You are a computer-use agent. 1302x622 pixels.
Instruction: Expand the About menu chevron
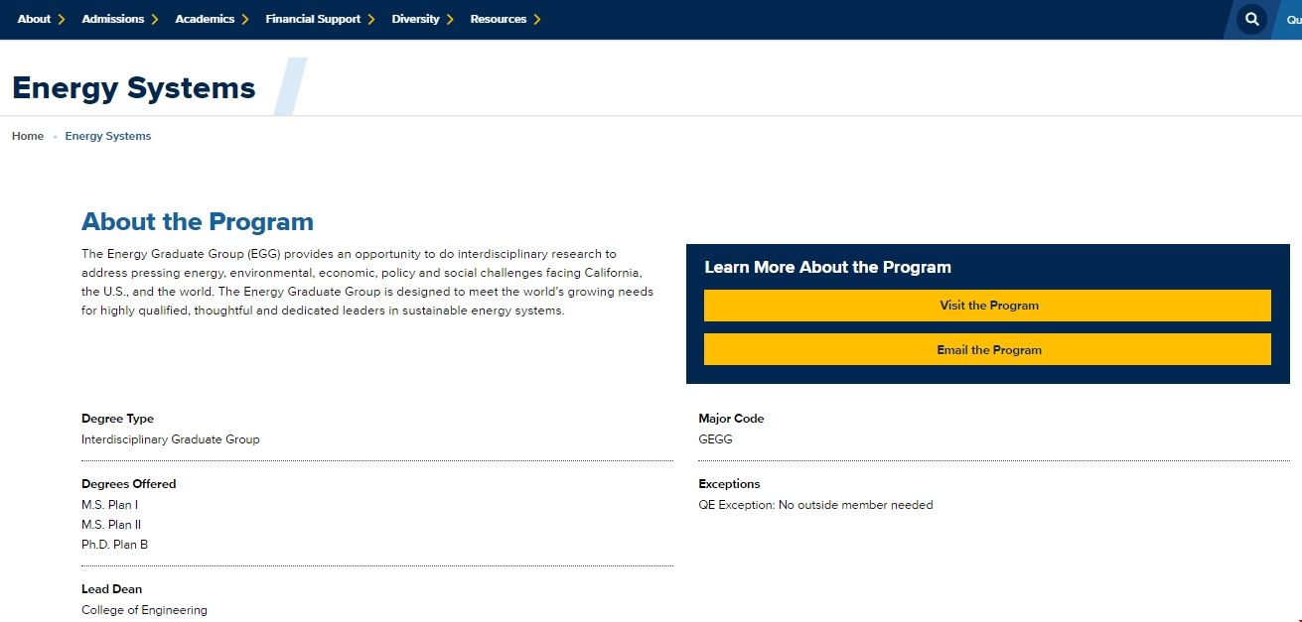[x=62, y=20]
